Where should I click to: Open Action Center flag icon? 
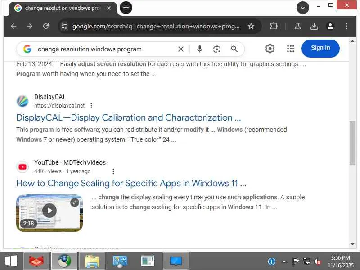pyautogui.click(x=296, y=261)
